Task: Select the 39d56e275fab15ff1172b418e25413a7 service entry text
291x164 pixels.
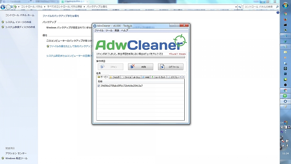Action: pyautogui.click(x=122, y=86)
